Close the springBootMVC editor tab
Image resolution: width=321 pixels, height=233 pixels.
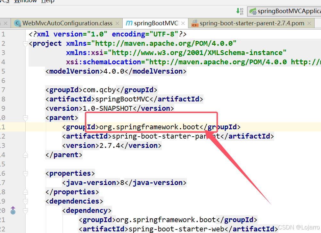(183, 23)
